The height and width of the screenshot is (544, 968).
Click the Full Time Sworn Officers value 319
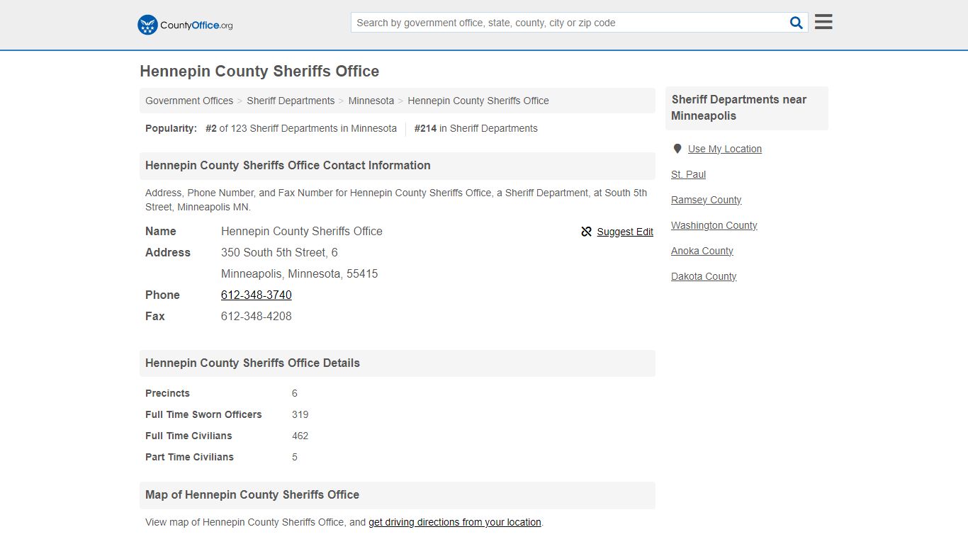(300, 414)
